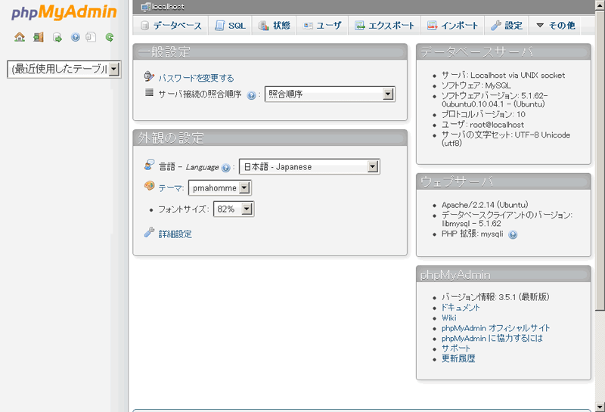Click the server collation list icon
Viewport: 605px width, 412px height.
(149, 92)
